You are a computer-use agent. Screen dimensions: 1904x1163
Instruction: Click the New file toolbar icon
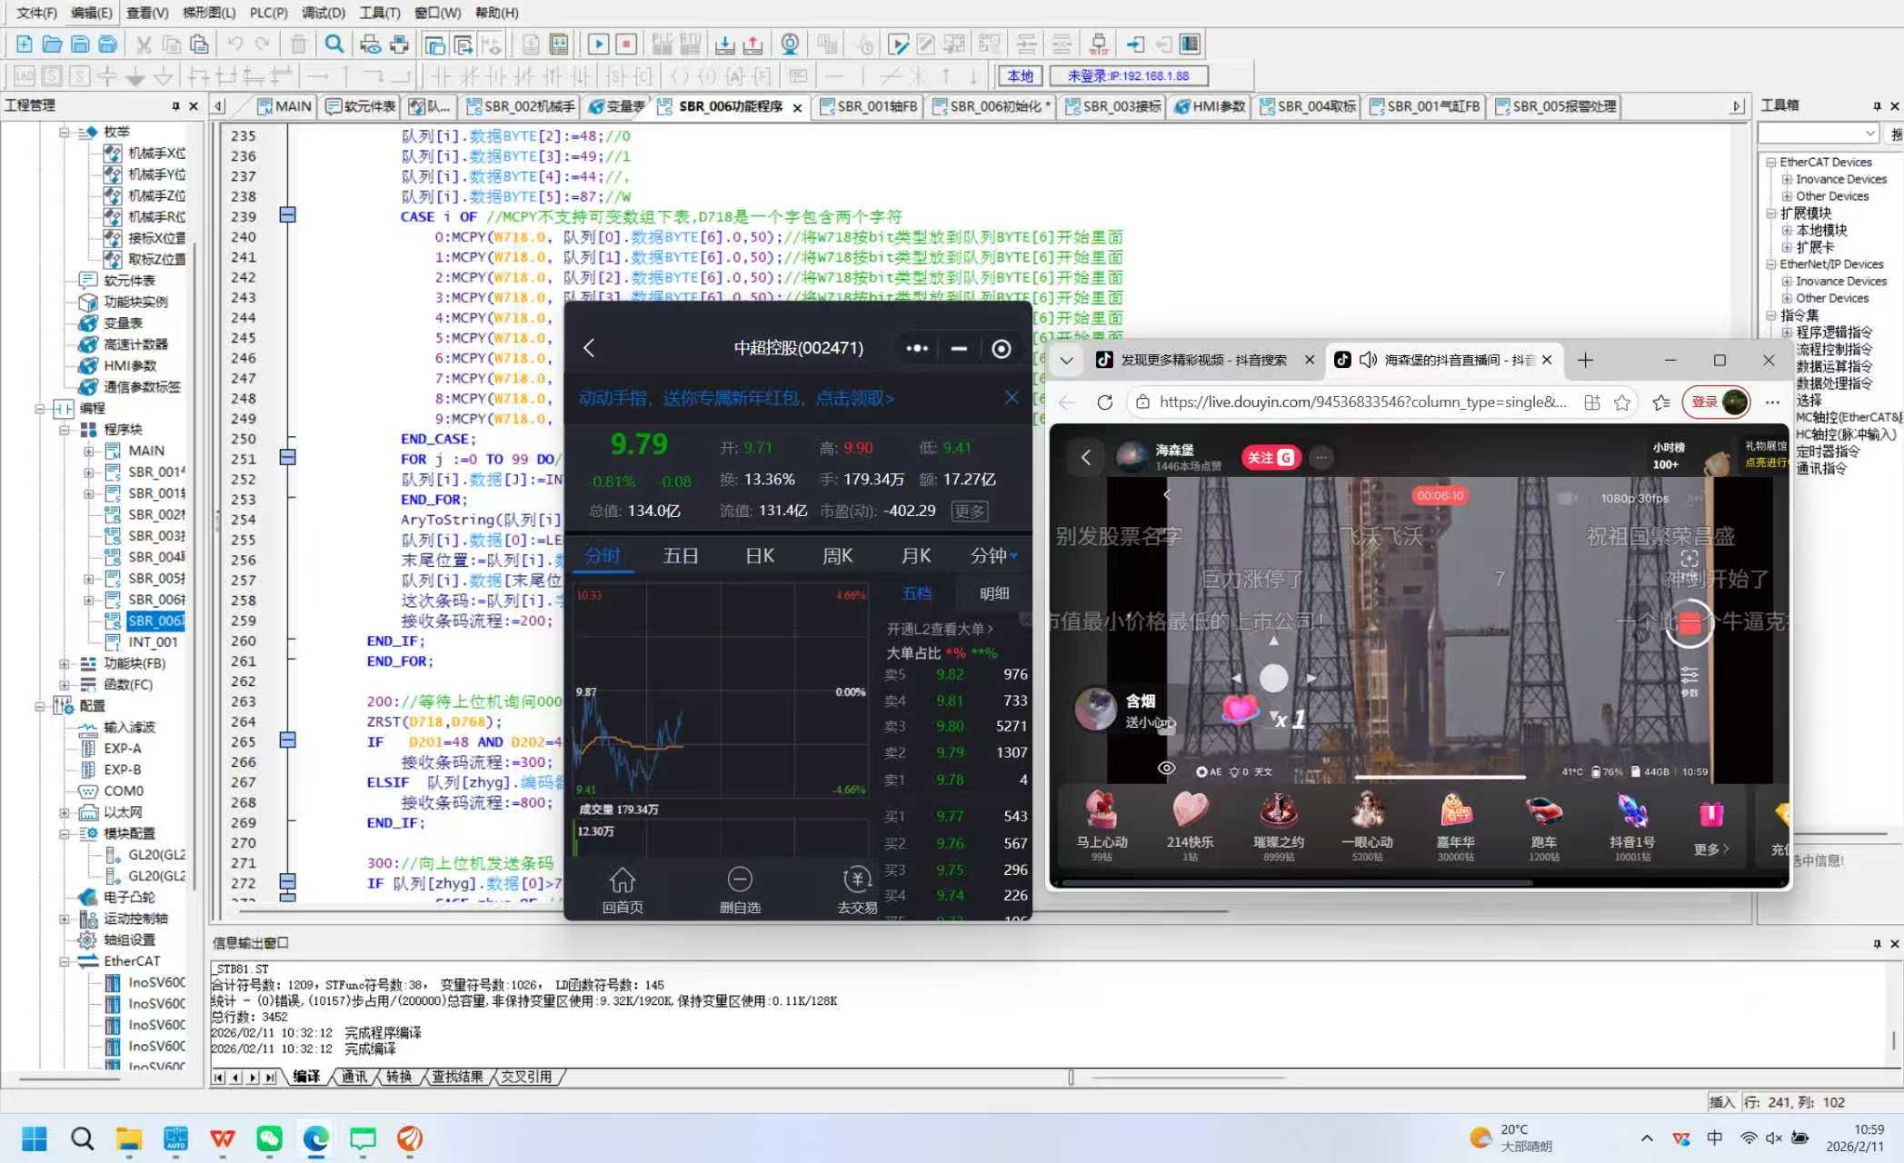tap(25, 44)
